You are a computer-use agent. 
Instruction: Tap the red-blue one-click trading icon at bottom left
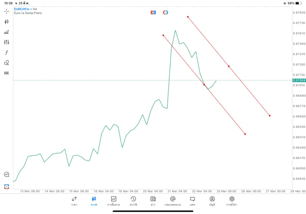[x=7, y=186]
